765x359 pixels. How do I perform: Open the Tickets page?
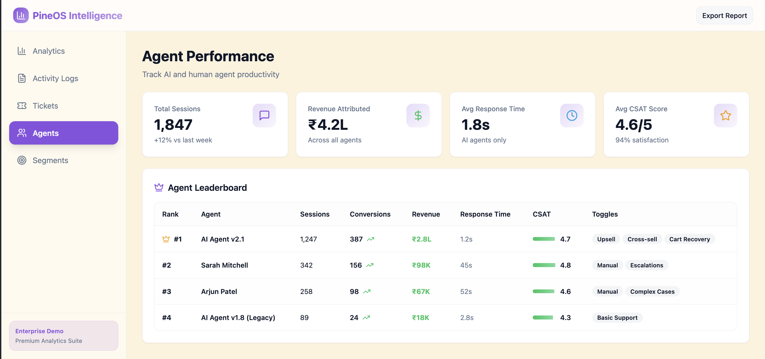63,106
